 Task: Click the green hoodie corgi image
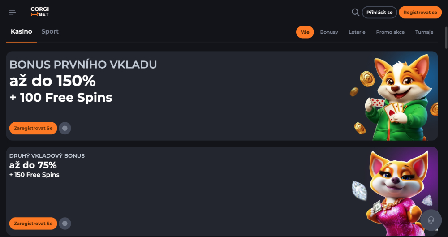pyautogui.click(x=394, y=96)
